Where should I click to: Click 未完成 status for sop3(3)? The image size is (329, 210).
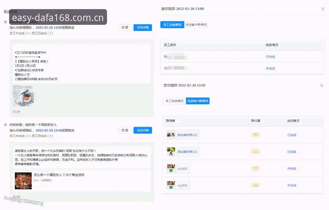[292, 185]
